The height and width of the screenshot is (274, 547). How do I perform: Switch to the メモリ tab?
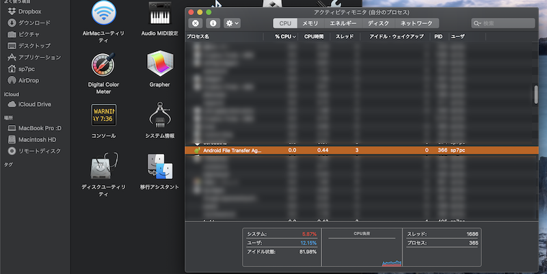point(310,23)
